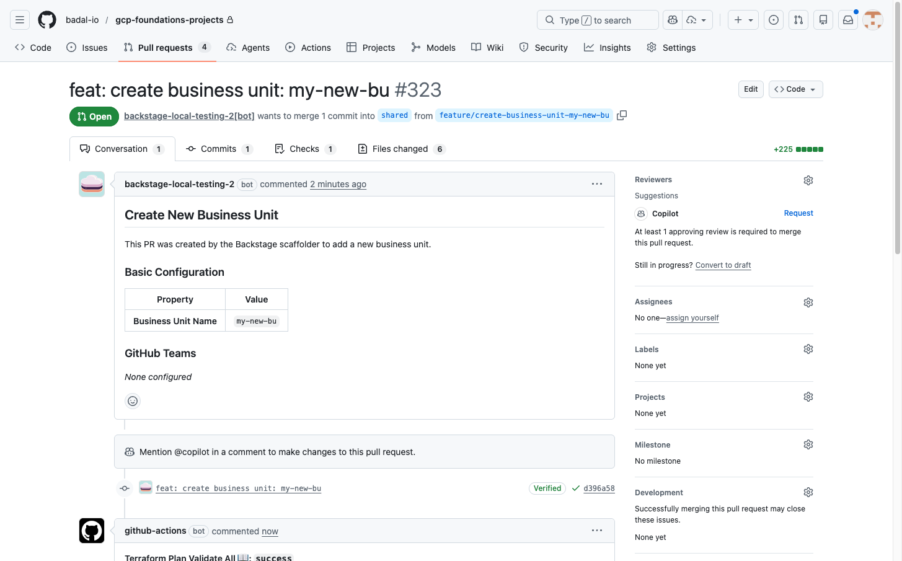This screenshot has height=561, width=902.
Task: Open the Copilot chat icon in header
Action: tap(673, 20)
